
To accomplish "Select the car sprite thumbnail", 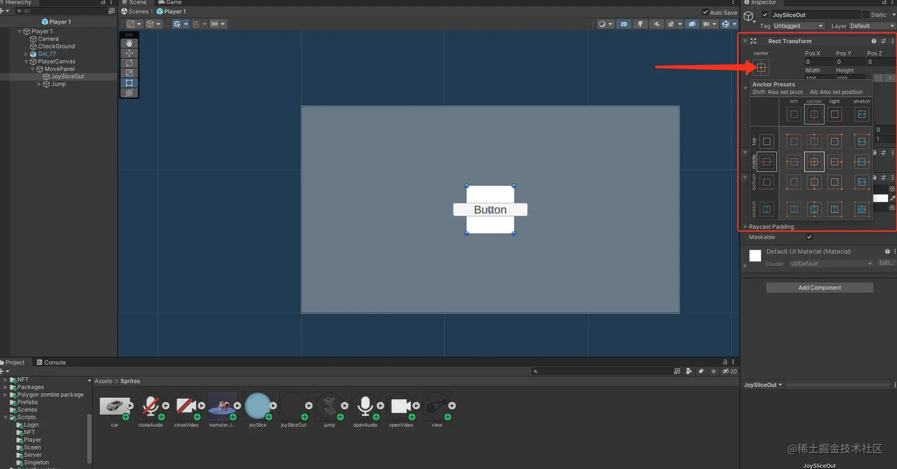I will click(x=114, y=406).
